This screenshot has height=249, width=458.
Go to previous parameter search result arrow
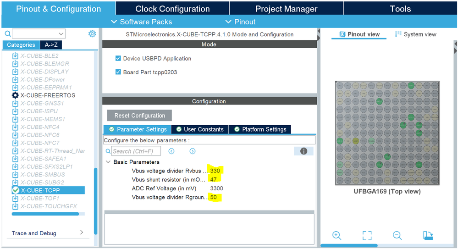tap(171, 151)
